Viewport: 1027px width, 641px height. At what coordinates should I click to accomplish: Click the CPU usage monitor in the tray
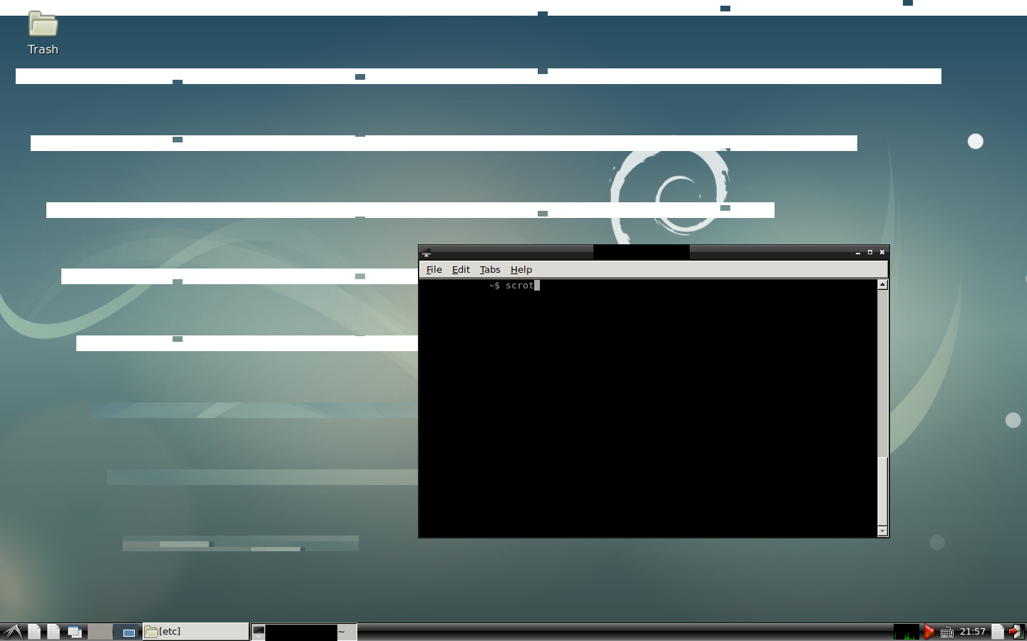906,632
